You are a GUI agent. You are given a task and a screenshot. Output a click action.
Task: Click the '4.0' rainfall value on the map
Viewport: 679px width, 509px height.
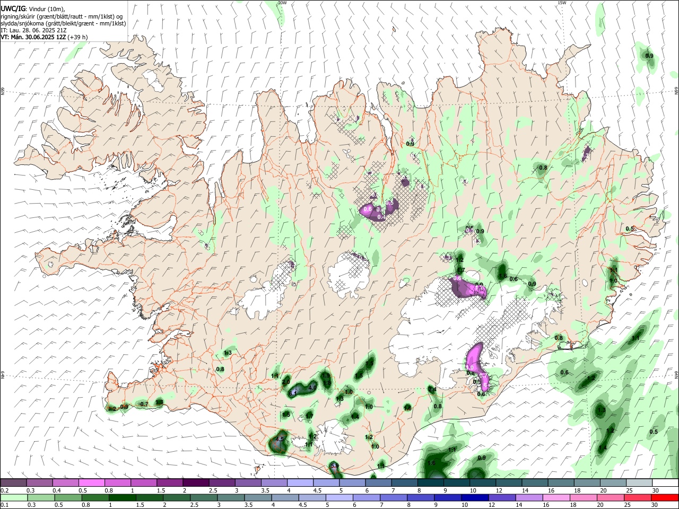coord(312,388)
